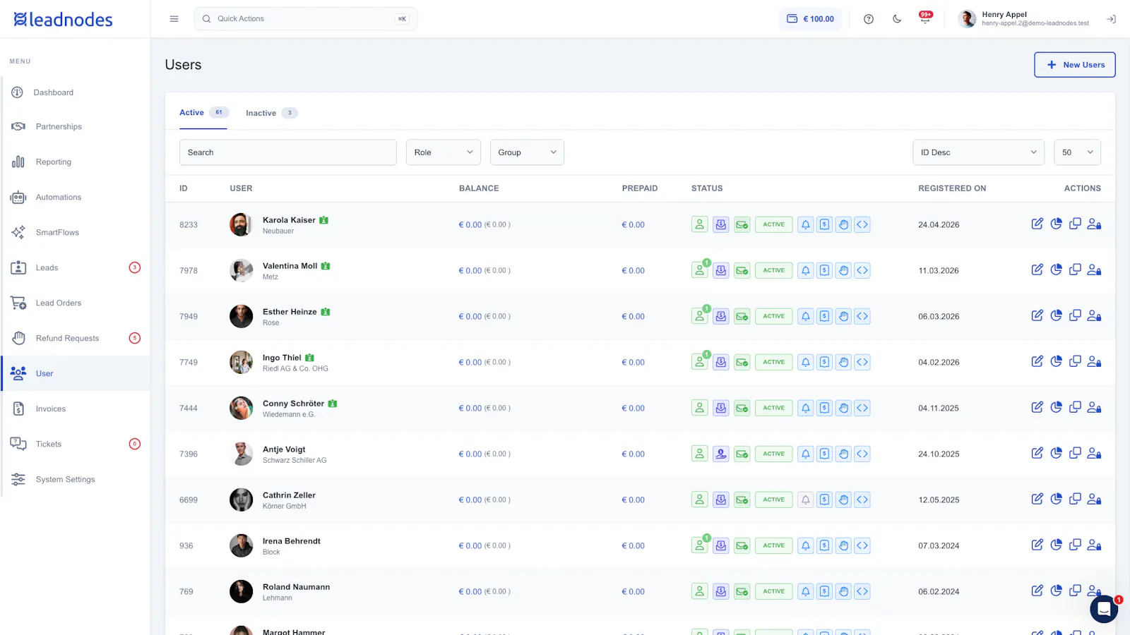Click the REGISTERED ON column header
The height and width of the screenshot is (635, 1130).
point(952,188)
